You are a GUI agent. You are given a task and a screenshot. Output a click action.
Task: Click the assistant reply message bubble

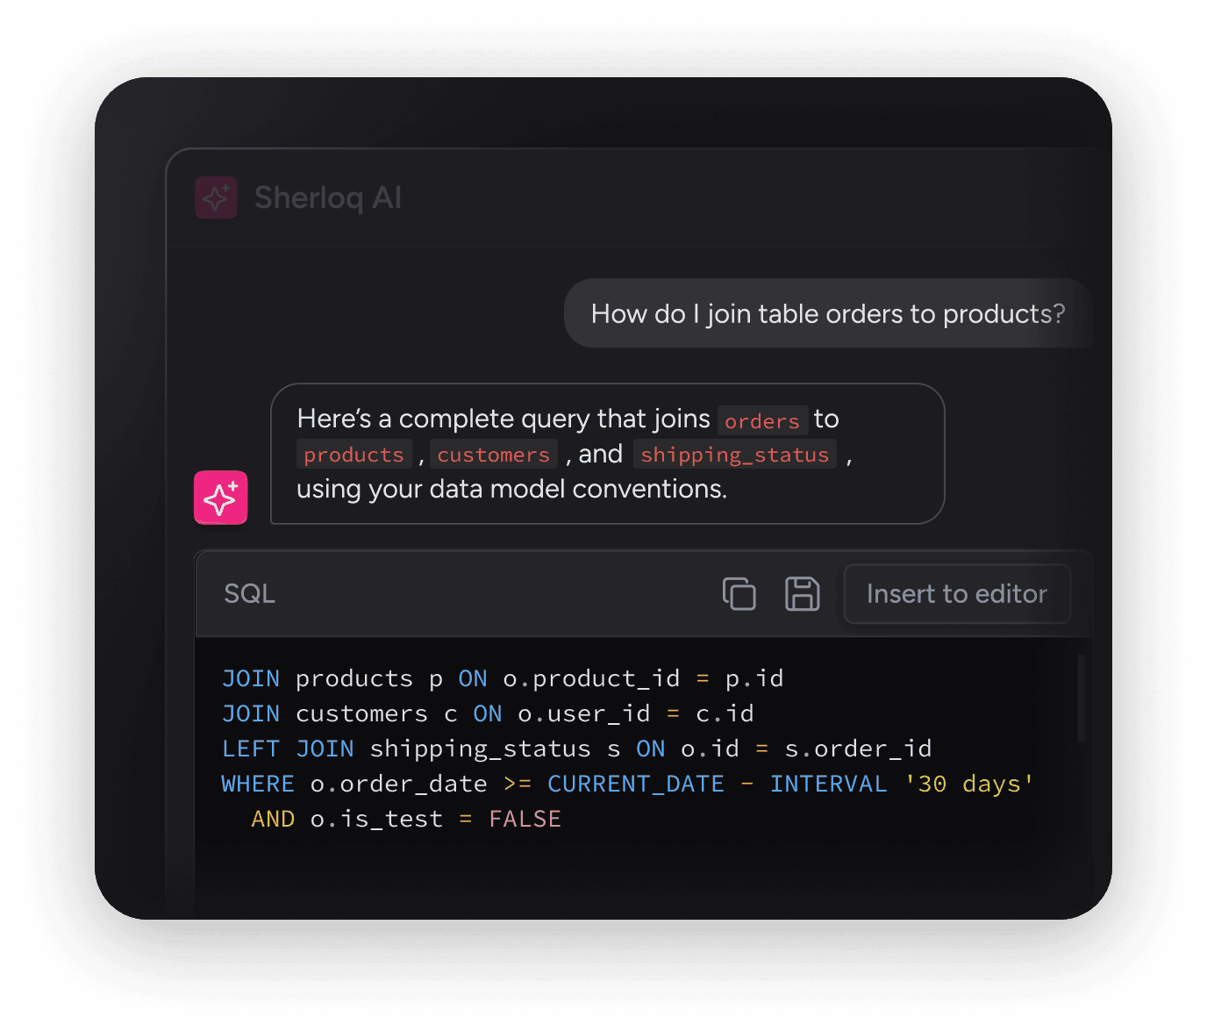click(607, 454)
